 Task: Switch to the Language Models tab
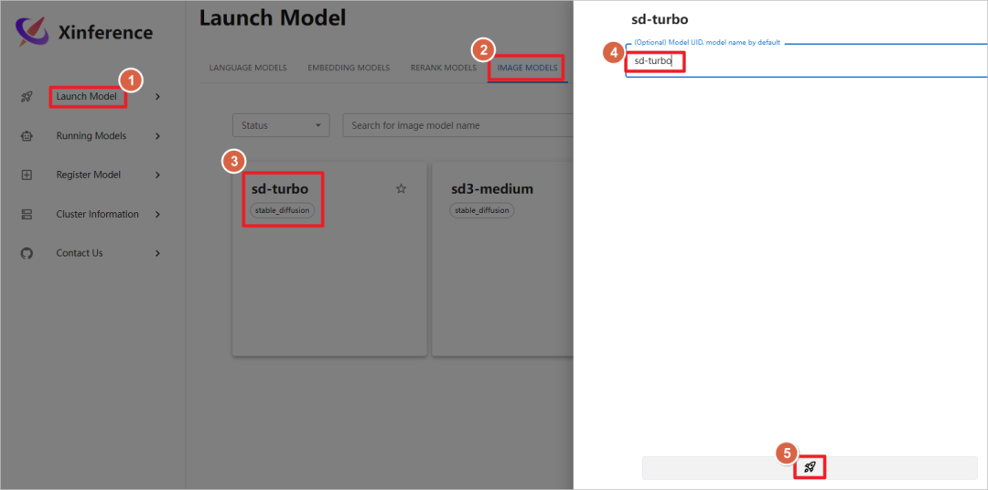[x=248, y=68]
